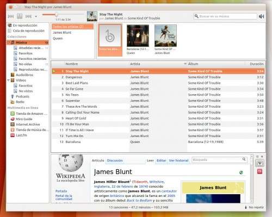Select Música collection in sidebar
This screenshot has height=217, width=272.
(28, 42)
